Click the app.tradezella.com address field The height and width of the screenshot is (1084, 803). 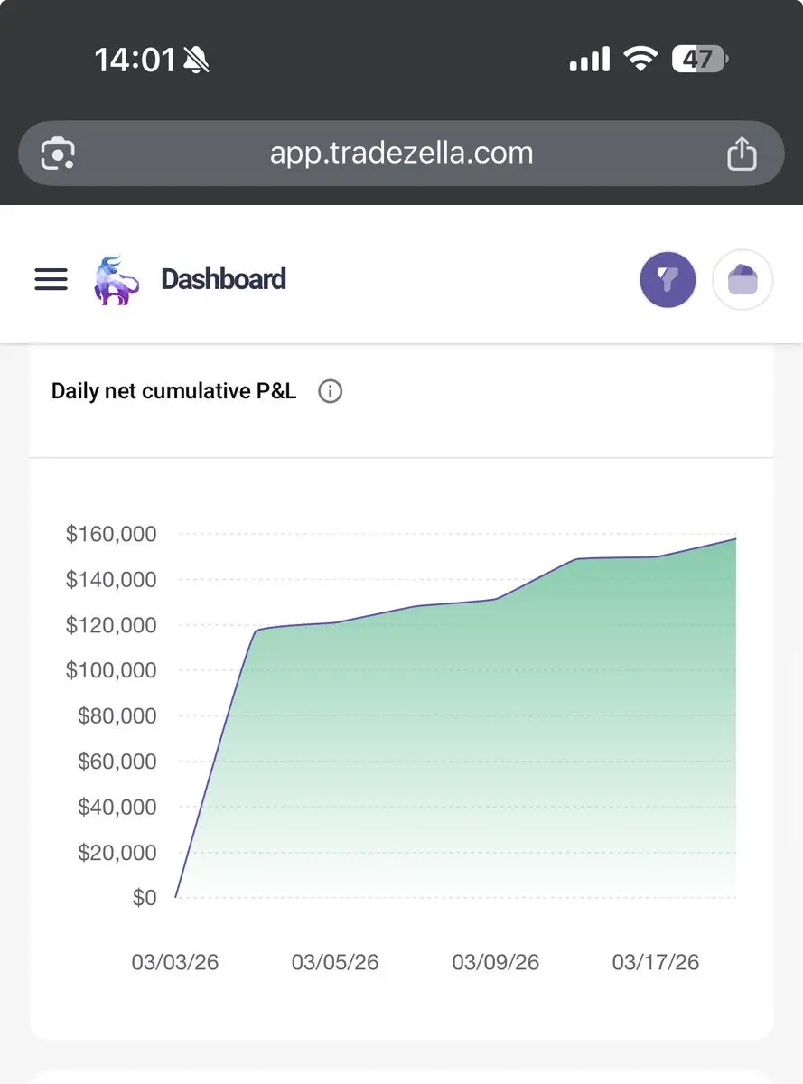pyautogui.click(x=401, y=153)
